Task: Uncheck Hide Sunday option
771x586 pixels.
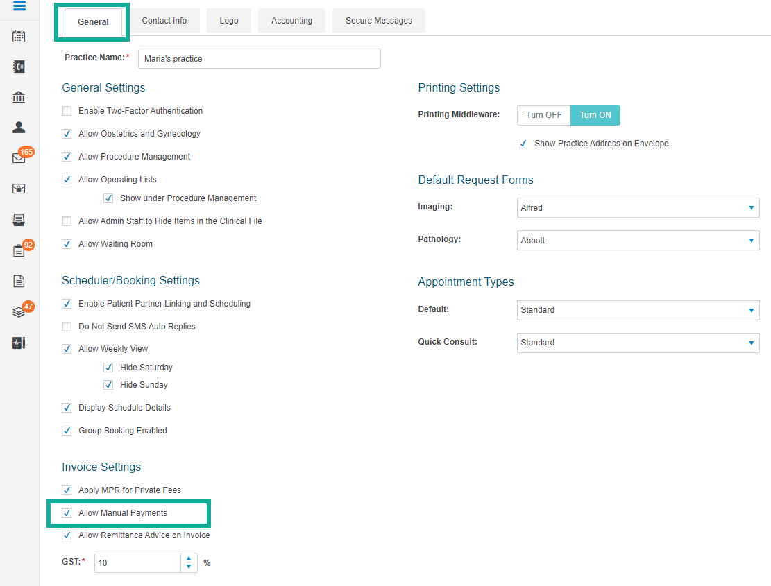Action: 108,385
